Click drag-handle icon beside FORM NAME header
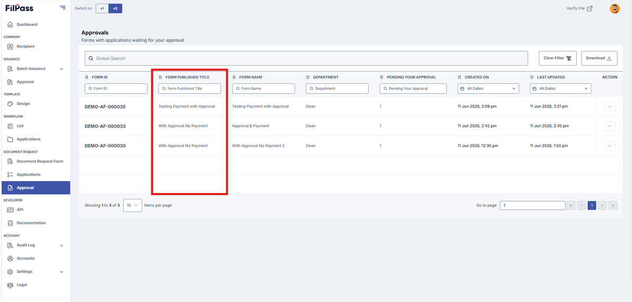Image resolution: width=632 pixels, height=302 pixels. point(234,77)
